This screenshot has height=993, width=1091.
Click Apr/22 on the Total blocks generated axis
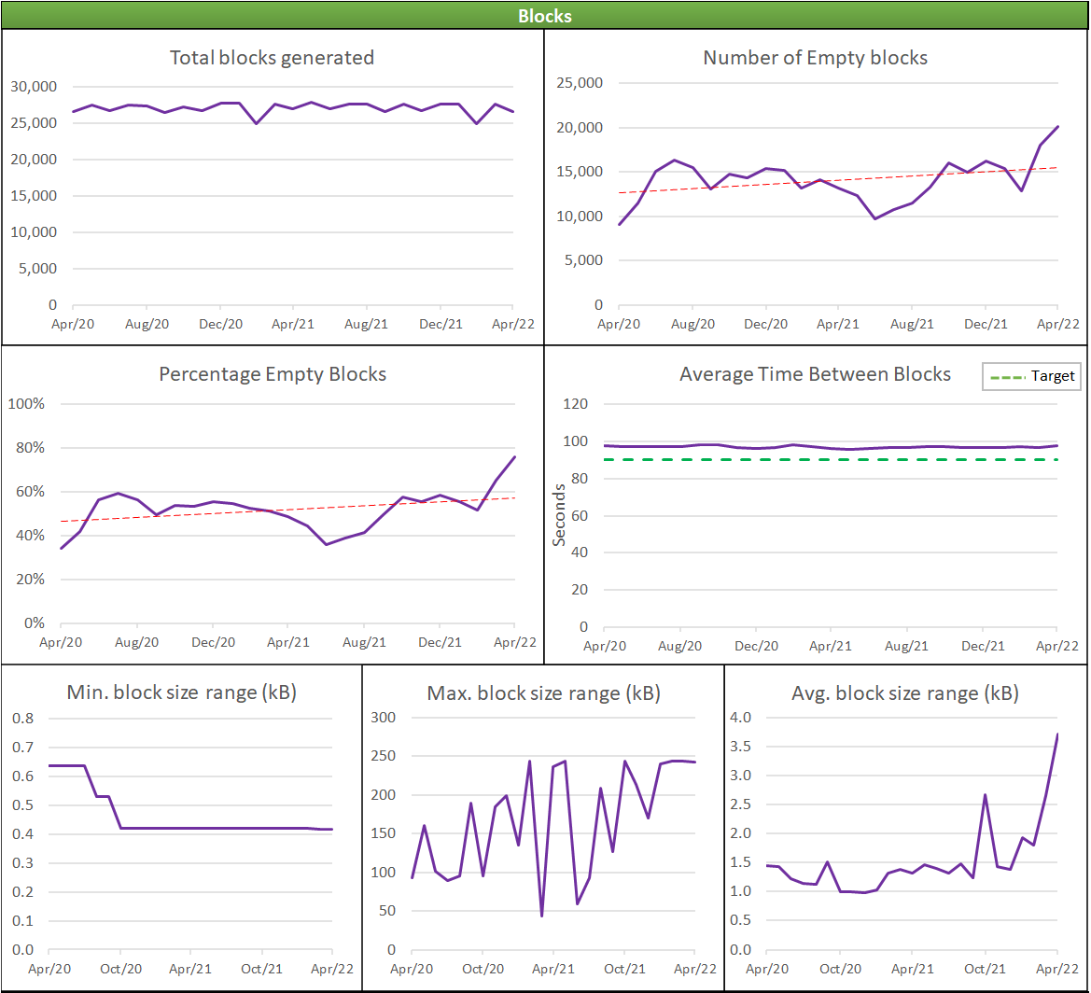(512, 324)
